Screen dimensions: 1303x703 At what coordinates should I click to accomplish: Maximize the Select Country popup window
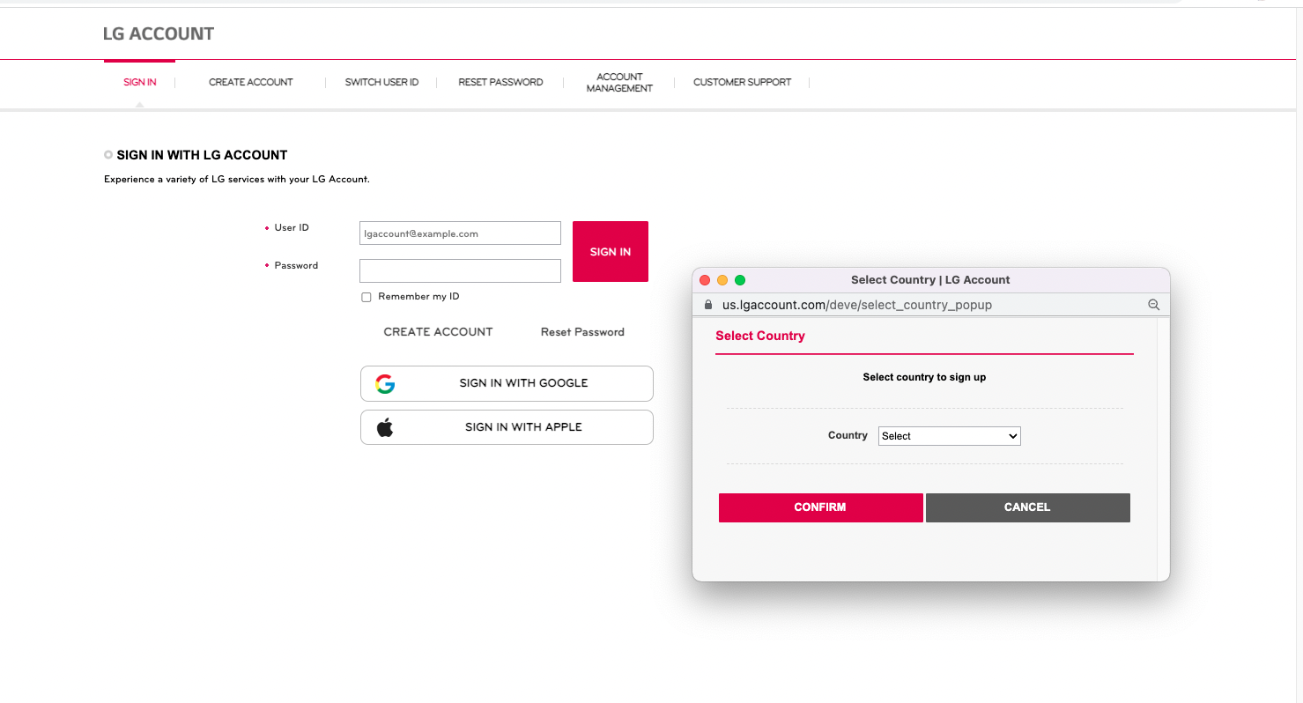740,280
